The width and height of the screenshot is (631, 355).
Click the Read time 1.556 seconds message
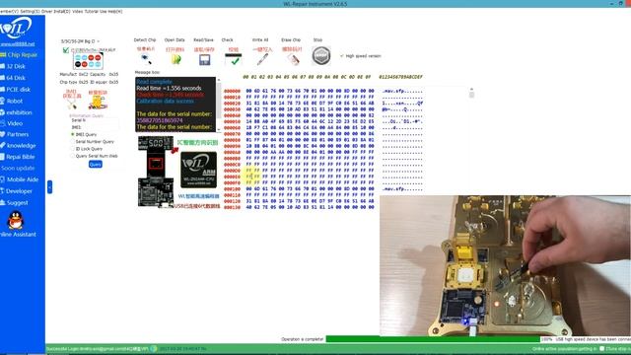coord(169,88)
